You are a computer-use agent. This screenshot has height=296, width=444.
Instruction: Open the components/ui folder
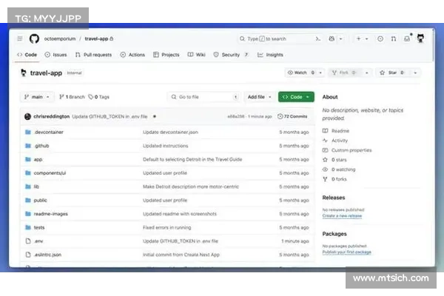(50, 173)
